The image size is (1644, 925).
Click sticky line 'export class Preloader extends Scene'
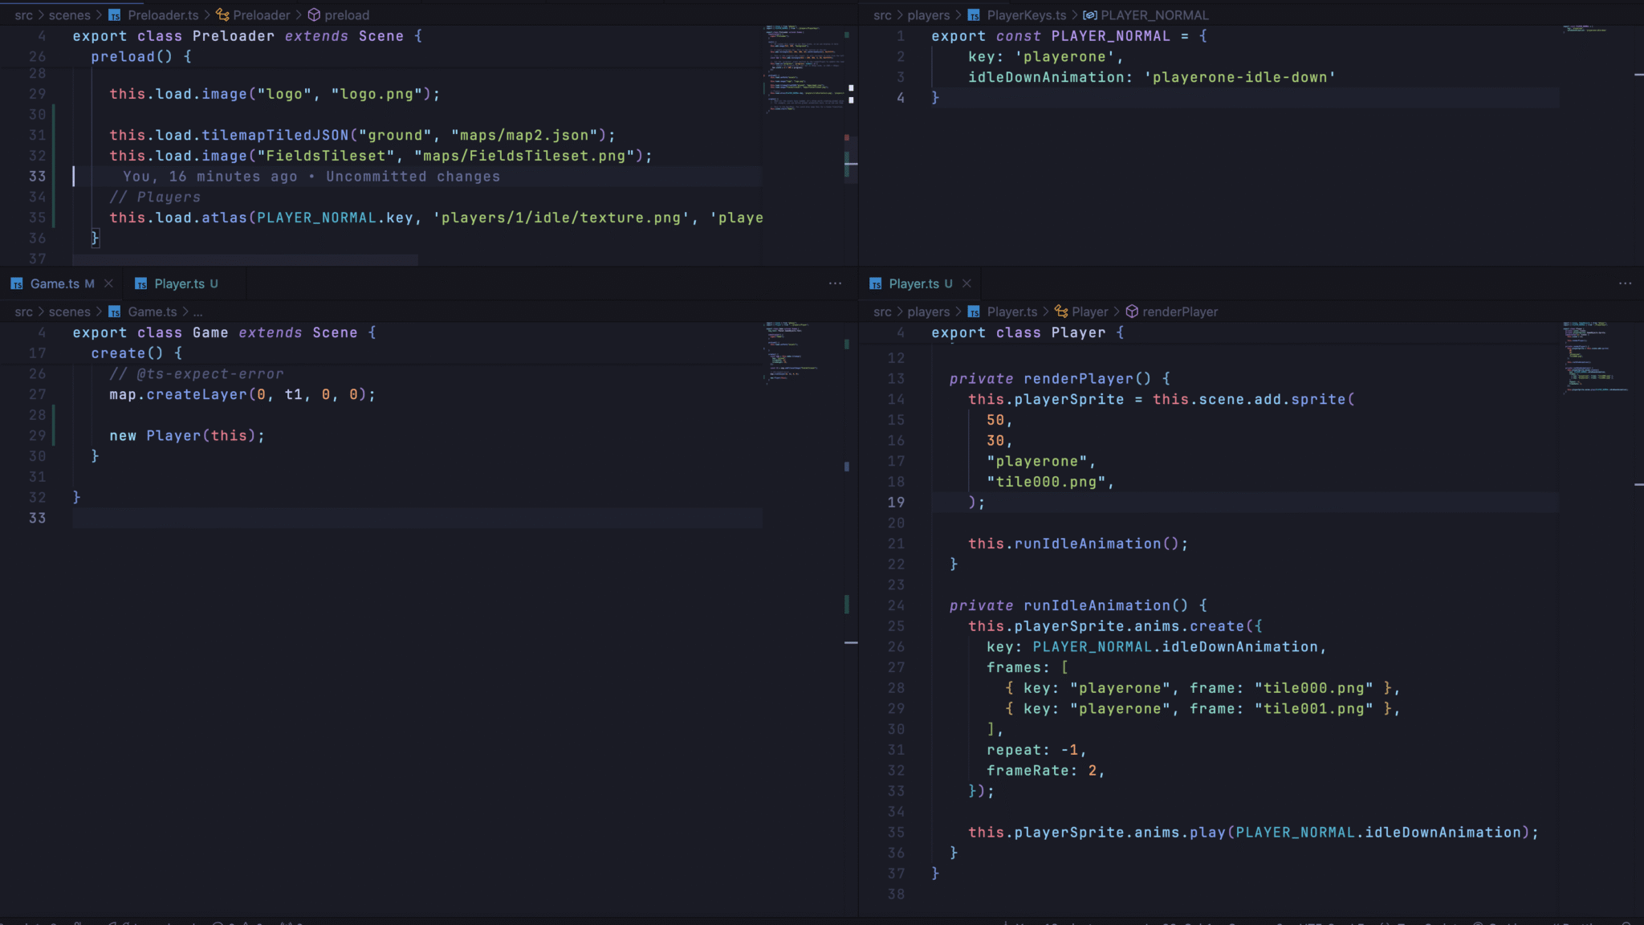tap(247, 36)
